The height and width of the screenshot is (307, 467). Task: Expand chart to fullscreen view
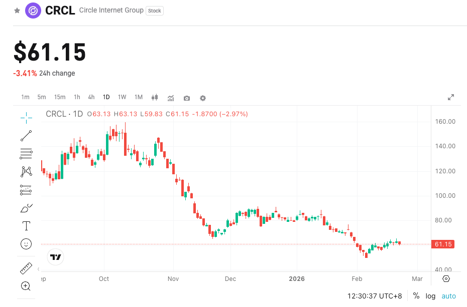450,97
